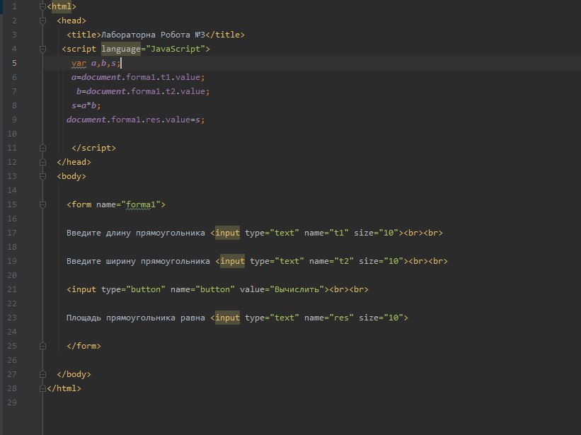581x435 pixels.
Task: Fold the script block on line 4
Action: pos(43,49)
